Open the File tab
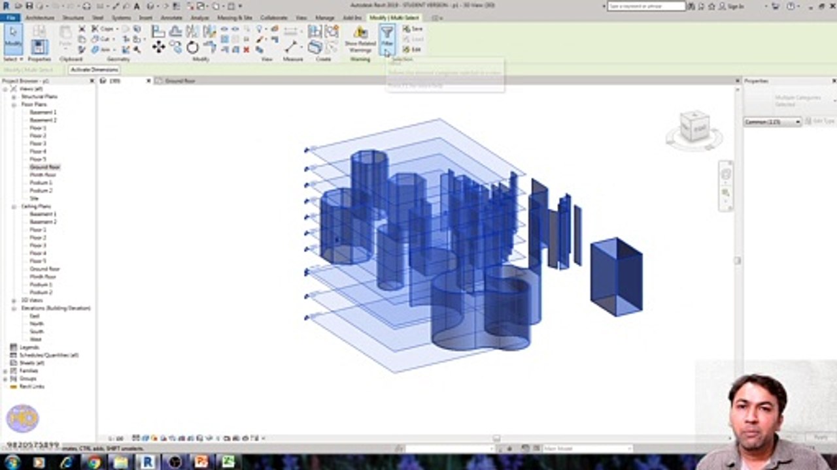 click(10, 18)
